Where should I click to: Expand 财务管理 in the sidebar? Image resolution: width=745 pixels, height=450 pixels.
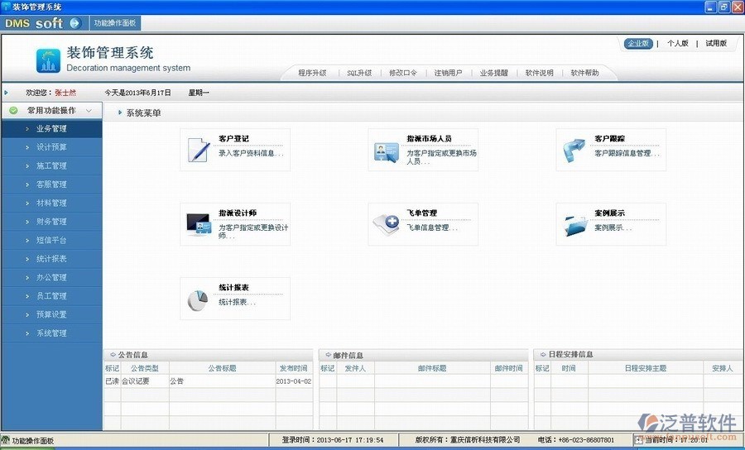(51, 222)
